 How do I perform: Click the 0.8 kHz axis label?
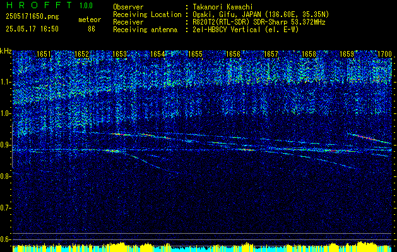(x=5, y=176)
